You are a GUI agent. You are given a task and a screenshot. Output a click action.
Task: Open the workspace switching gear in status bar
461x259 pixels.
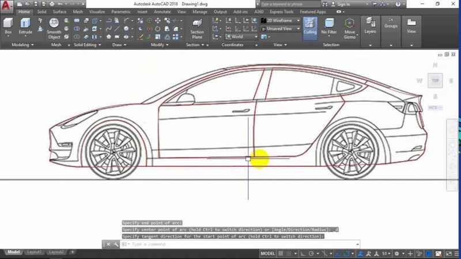(396, 253)
